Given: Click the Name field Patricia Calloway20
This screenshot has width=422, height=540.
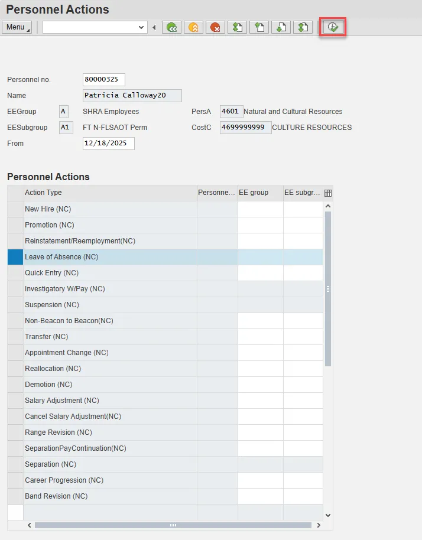Looking at the screenshot, I should tap(132, 95).
